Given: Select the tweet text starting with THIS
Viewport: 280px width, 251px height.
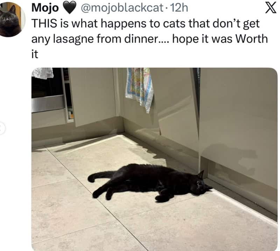Looking at the screenshot, I should pos(150,39).
